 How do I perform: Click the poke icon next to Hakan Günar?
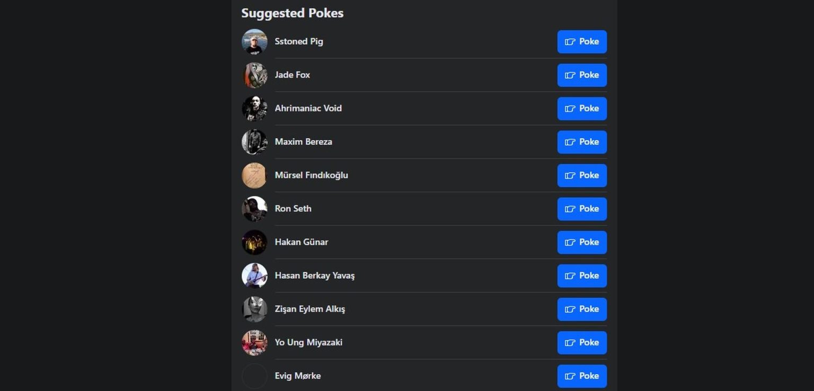point(571,242)
